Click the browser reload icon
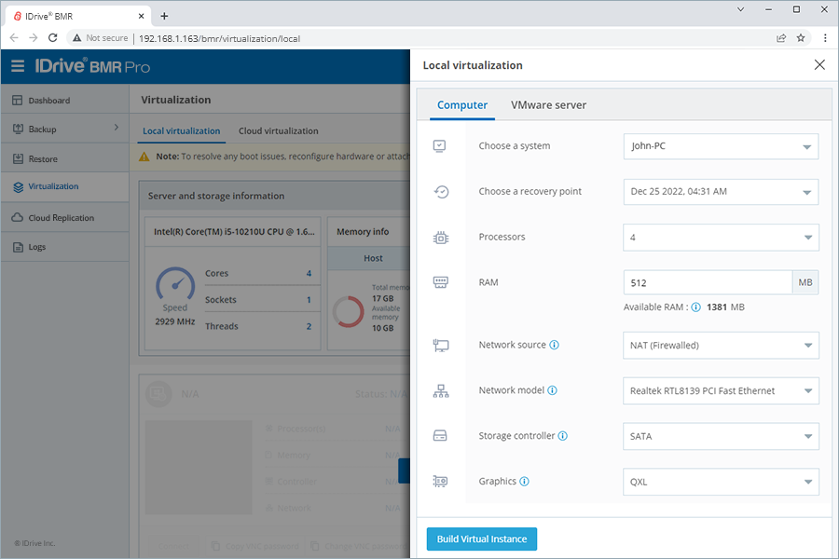839x559 pixels. 52,38
